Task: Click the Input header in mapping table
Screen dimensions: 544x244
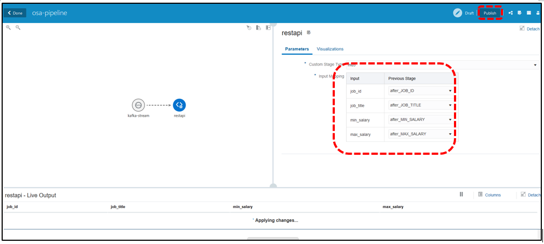Action: pos(355,78)
